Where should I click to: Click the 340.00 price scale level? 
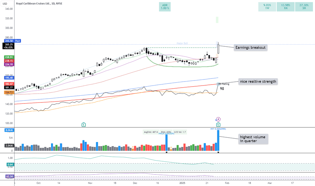pyautogui.click(x=9, y=9)
